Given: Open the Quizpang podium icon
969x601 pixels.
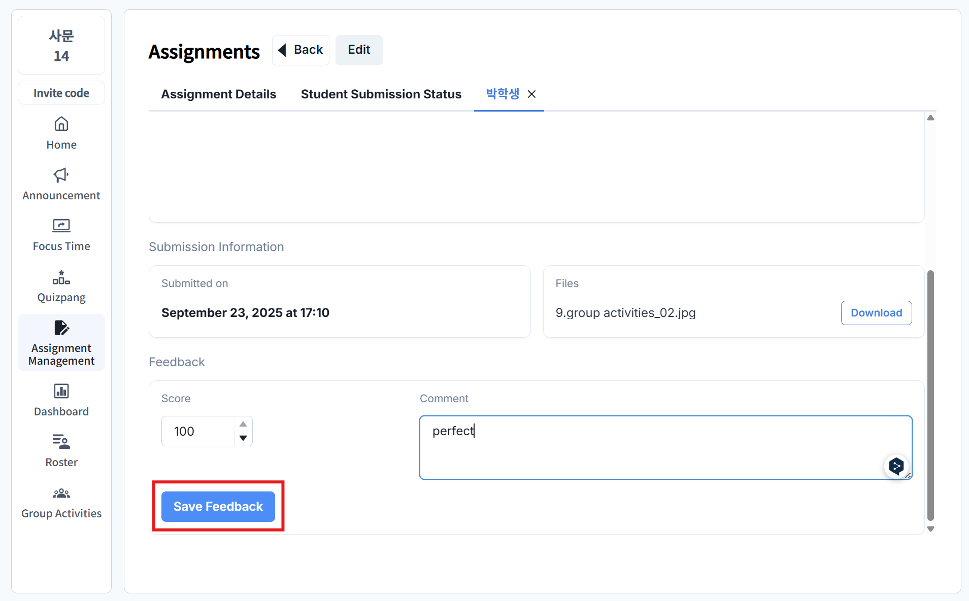Looking at the screenshot, I should [61, 277].
